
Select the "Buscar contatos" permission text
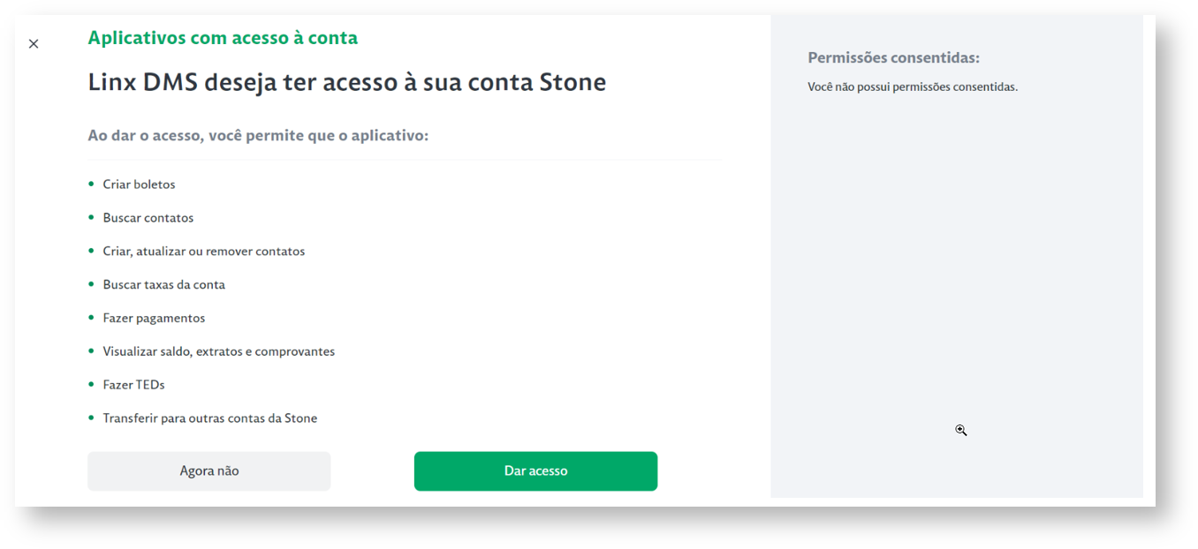(x=148, y=218)
